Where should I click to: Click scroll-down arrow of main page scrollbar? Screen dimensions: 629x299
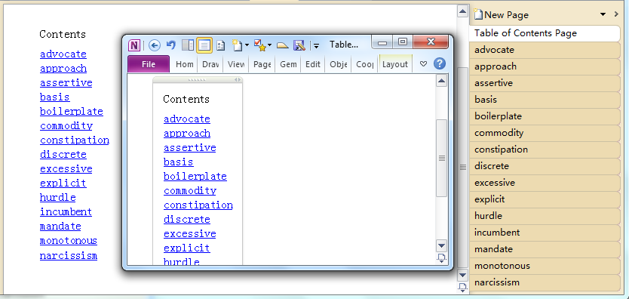[x=462, y=276]
